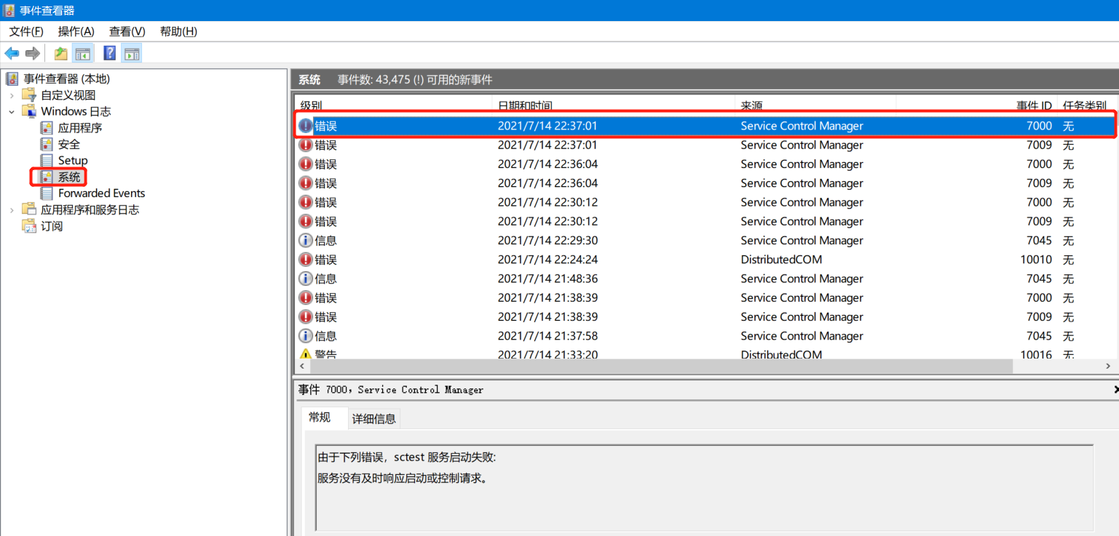This screenshot has width=1119, height=536.
Task: Sort by the 任务类别 column header
Action: click(x=1086, y=105)
